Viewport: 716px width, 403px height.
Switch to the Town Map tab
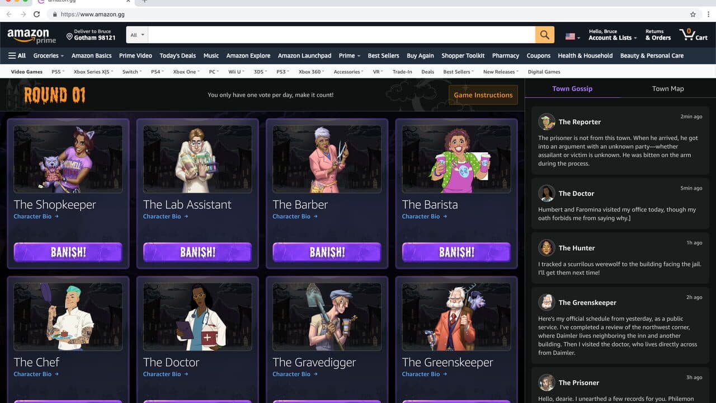click(668, 88)
